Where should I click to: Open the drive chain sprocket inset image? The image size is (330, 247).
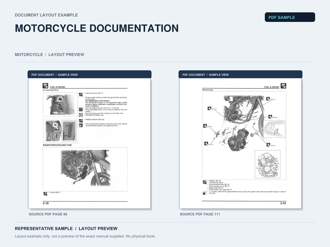[x=274, y=129]
